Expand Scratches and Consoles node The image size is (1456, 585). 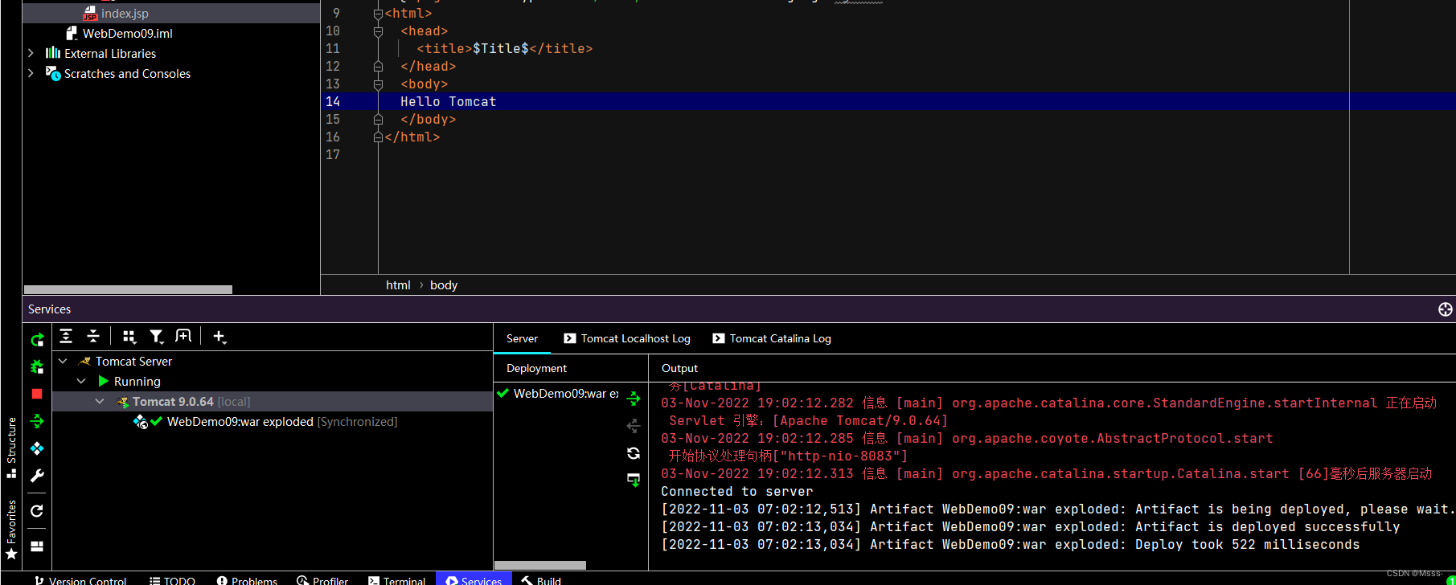(x=31, y=73)
